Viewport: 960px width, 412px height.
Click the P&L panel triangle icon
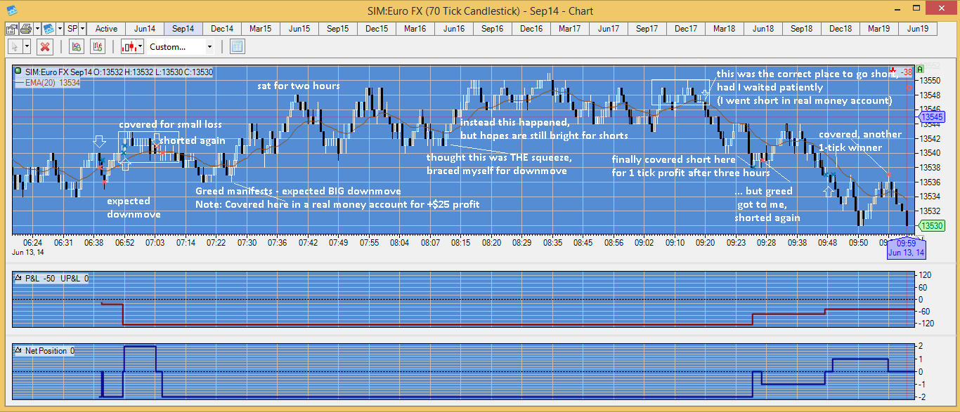(x=18, y=279)
